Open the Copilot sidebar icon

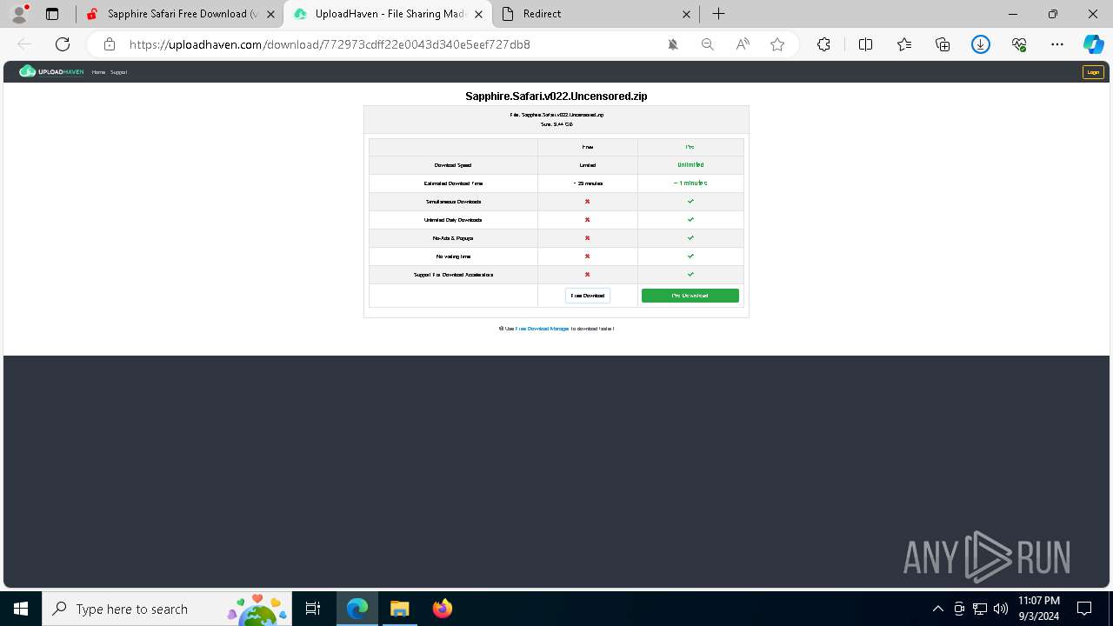(x=1093, y=44)
